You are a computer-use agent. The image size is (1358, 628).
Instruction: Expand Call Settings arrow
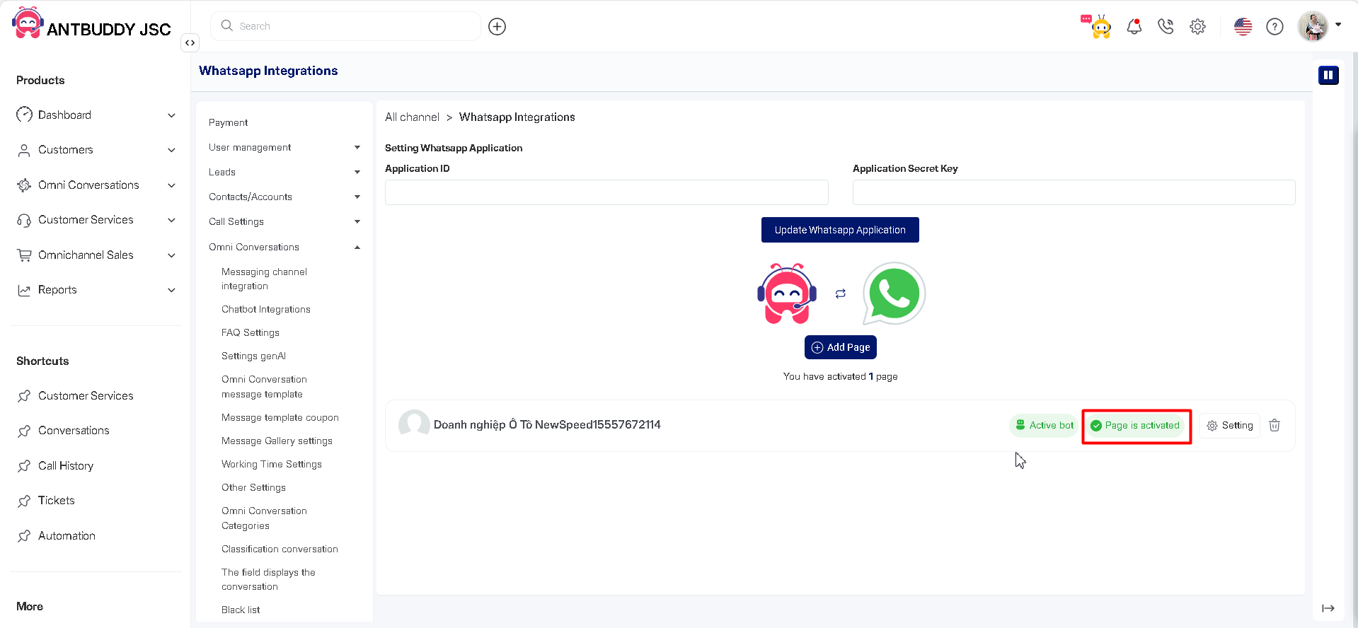point(357,221)
